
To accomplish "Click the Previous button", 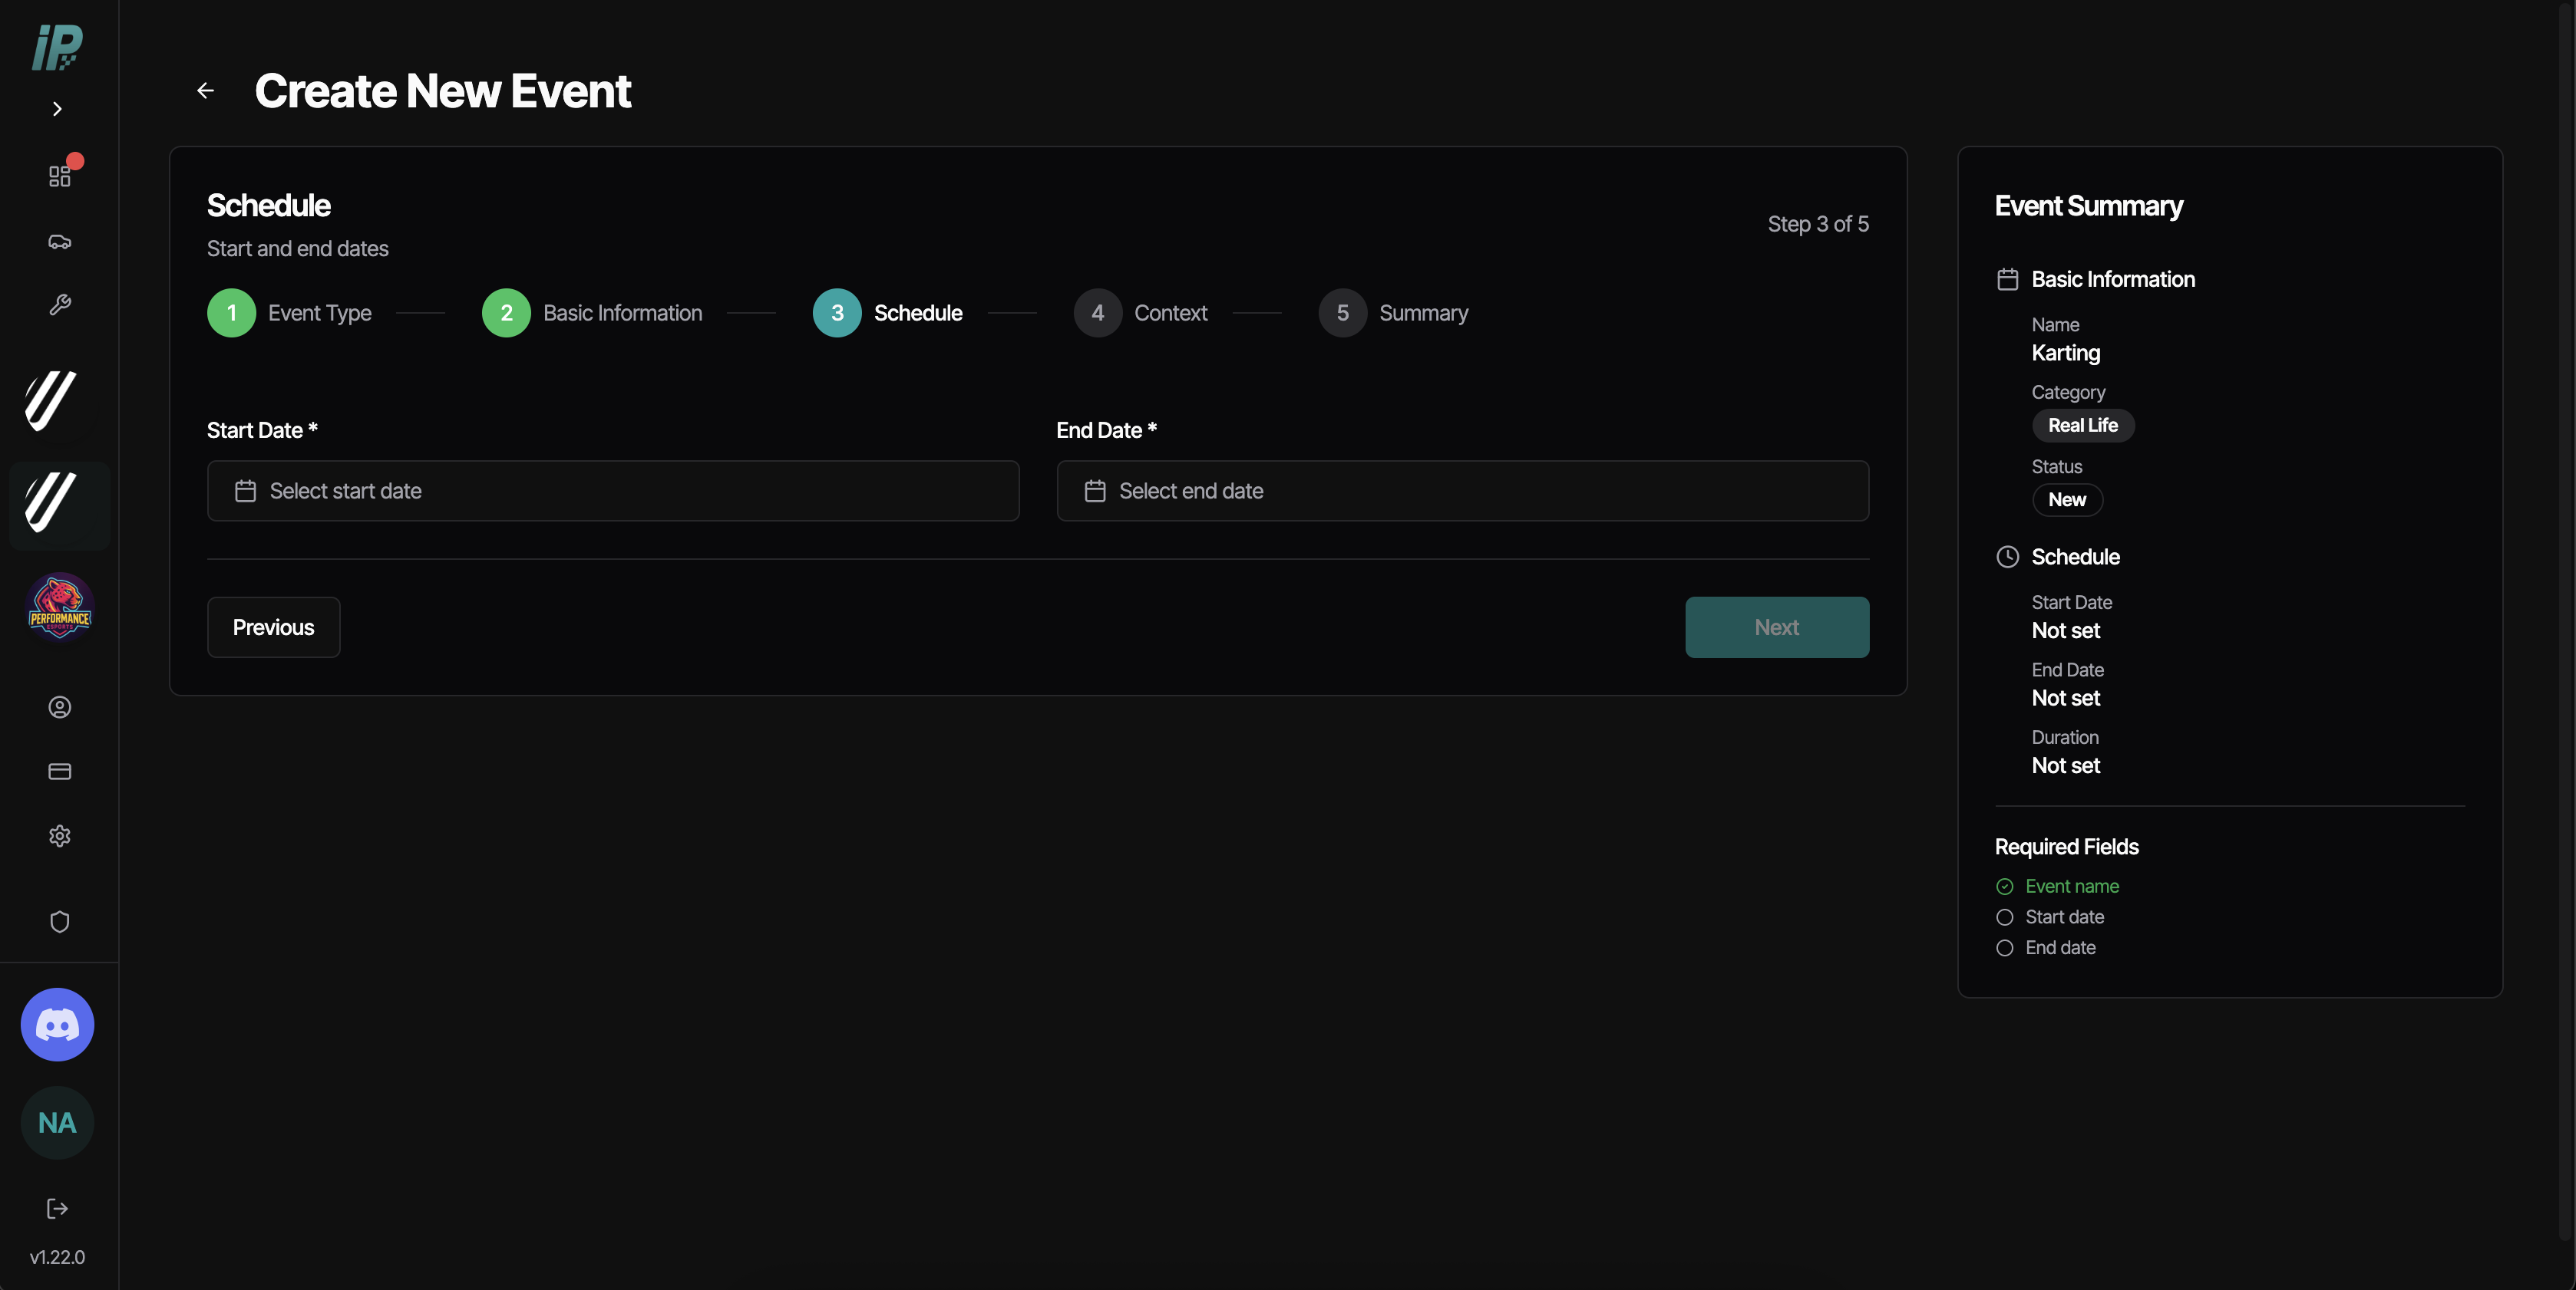I will pos(273,627).
